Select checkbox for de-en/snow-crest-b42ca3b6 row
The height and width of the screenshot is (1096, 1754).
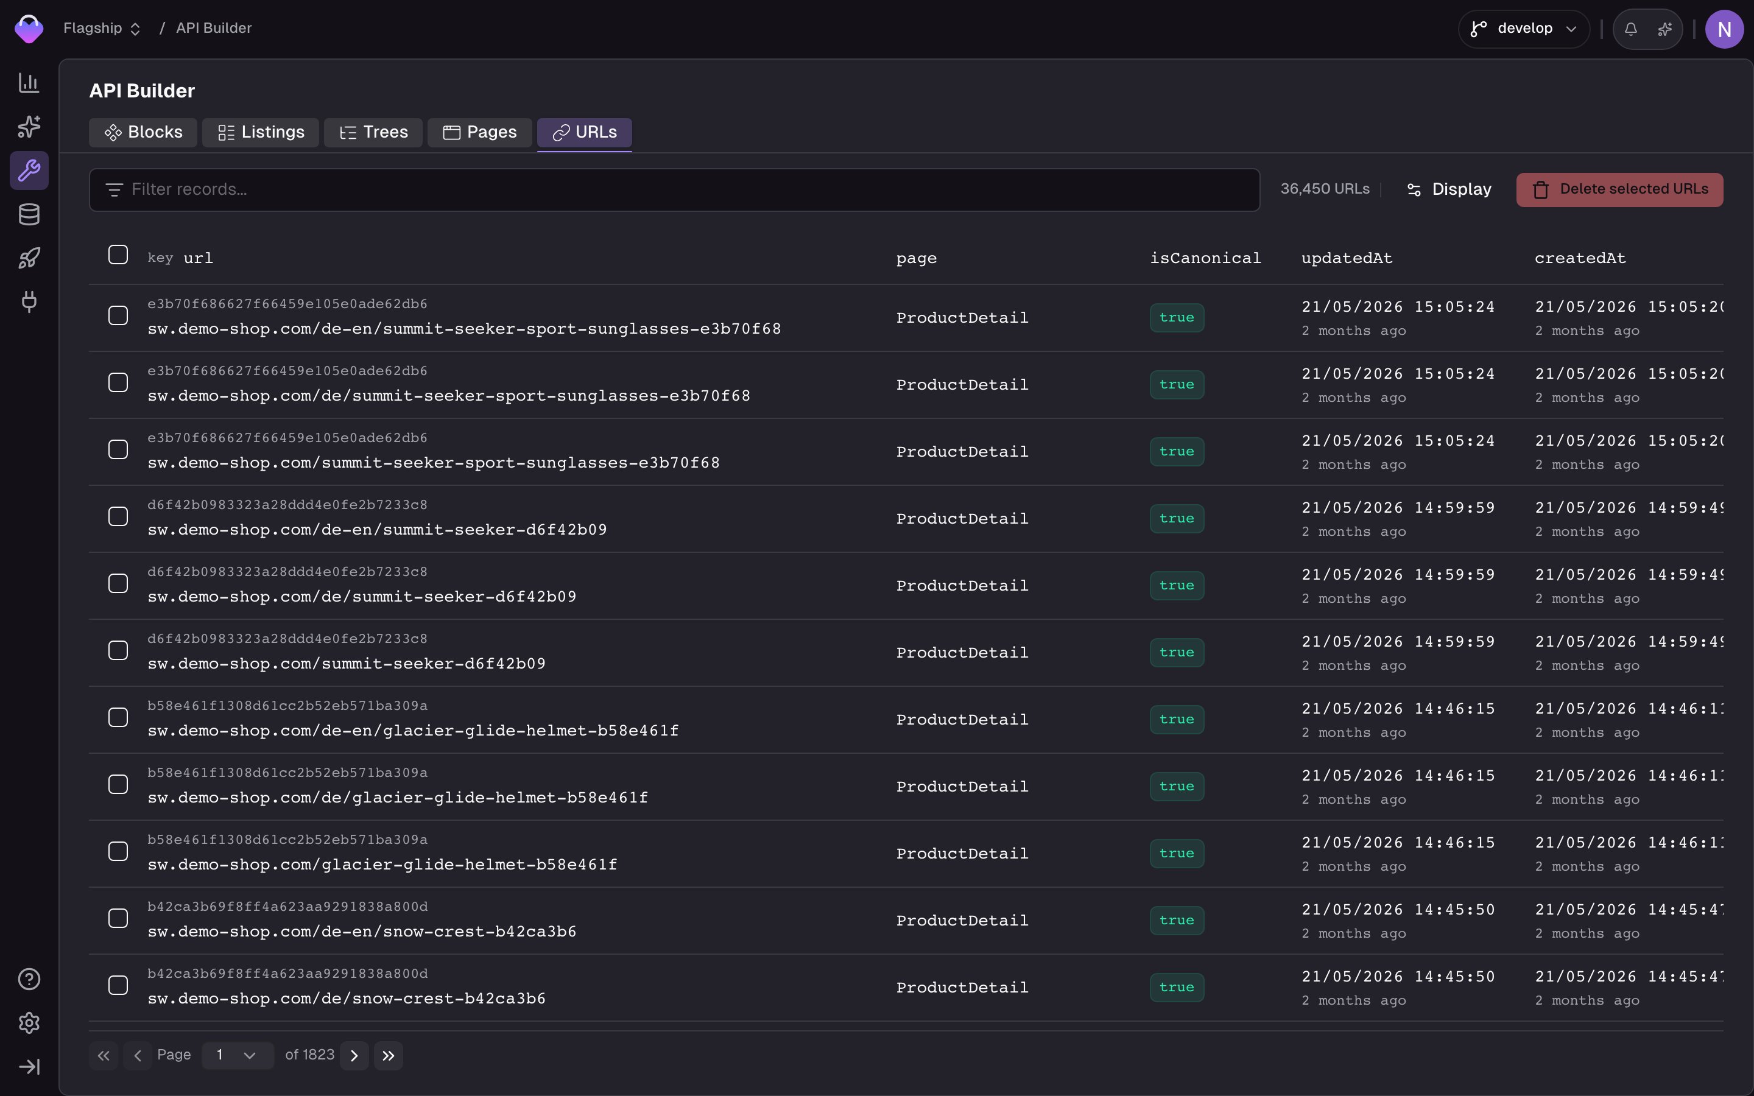click(x=118, y=918)
